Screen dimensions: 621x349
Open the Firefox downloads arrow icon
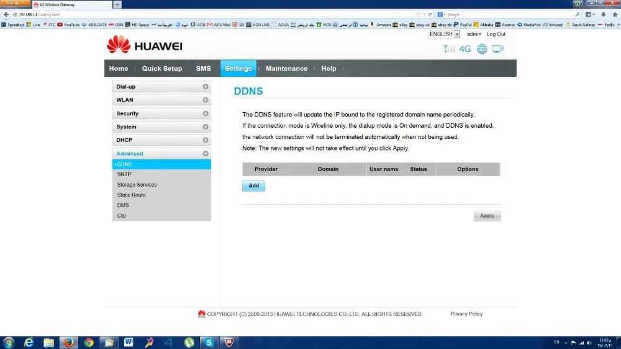[x=603, y=14]
